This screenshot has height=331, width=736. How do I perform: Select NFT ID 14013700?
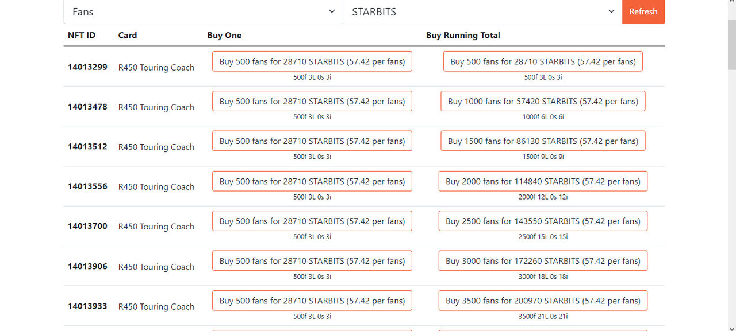tap(87, 226)
